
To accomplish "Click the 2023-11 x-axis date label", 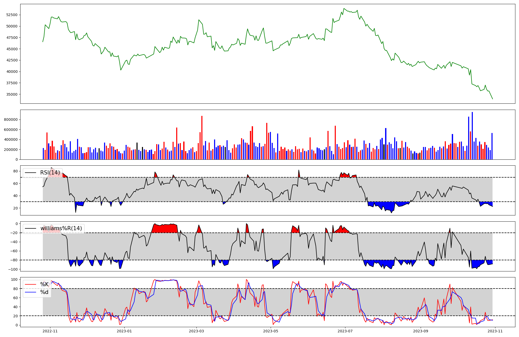I will (x=495, y=331).
